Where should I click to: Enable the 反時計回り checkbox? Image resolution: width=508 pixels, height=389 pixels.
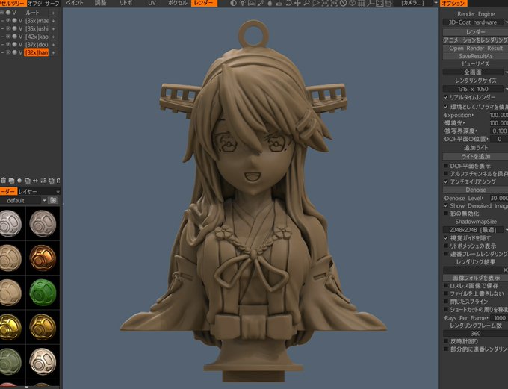tap(446, 341)
